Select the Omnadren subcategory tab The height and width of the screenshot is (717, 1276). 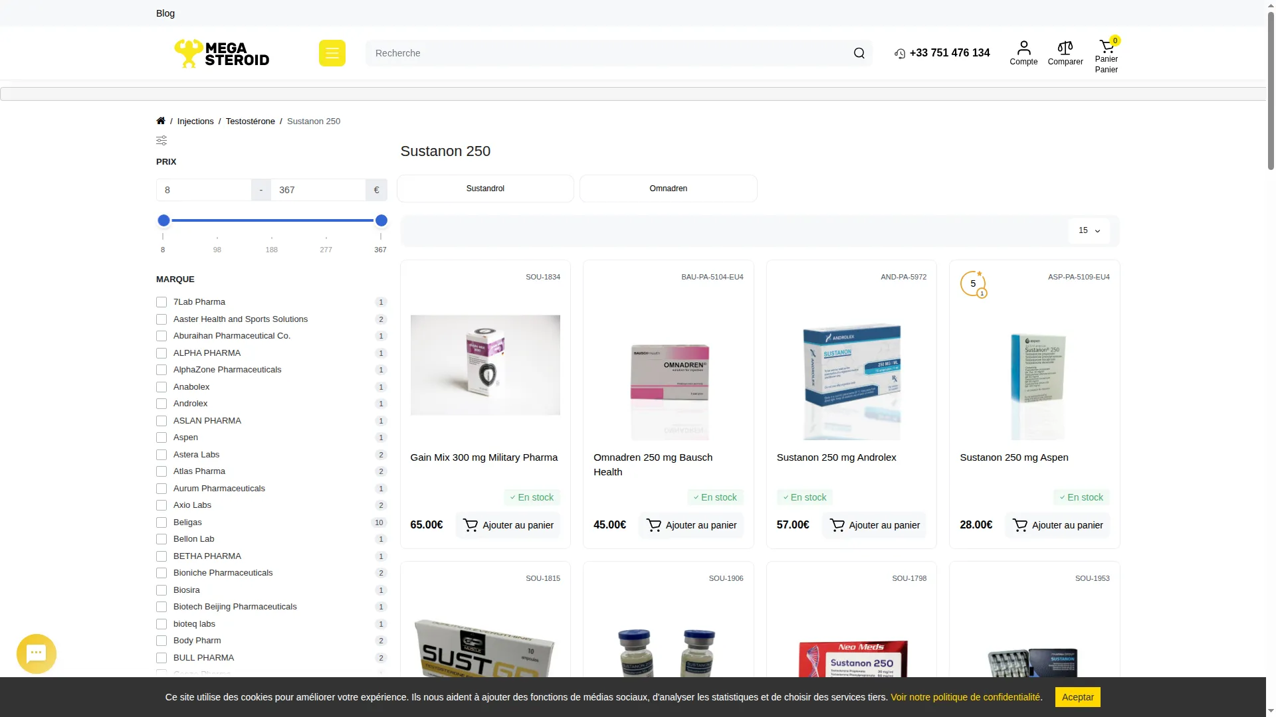tap(669, 189)
